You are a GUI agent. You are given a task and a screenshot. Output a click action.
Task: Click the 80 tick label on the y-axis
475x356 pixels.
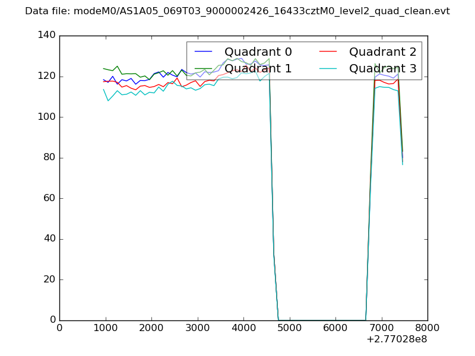click(50, 158)
